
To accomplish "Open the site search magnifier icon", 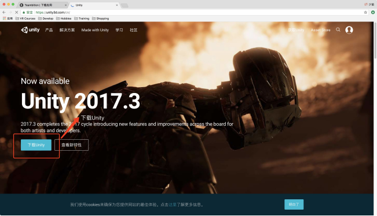I will (x=338, y=29).
